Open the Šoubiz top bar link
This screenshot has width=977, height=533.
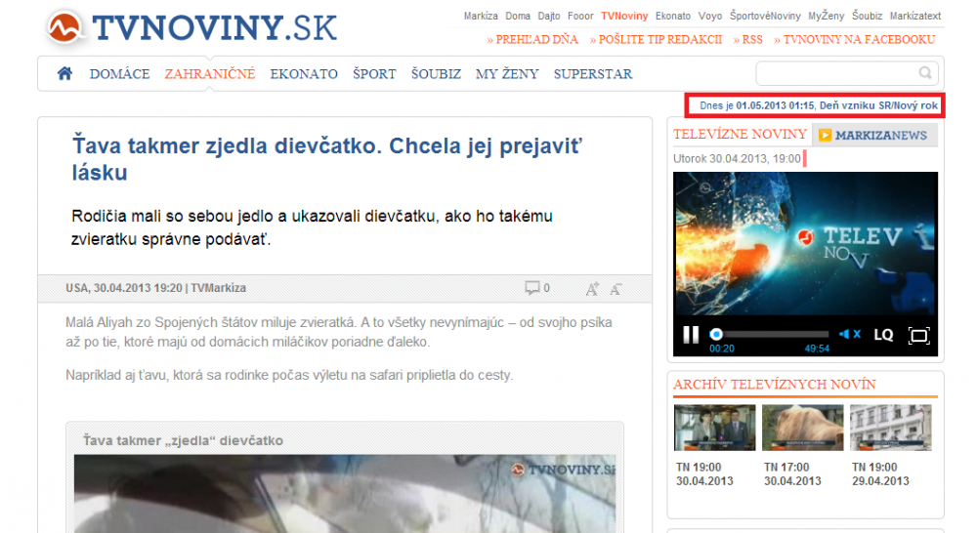tap(868, 17)
